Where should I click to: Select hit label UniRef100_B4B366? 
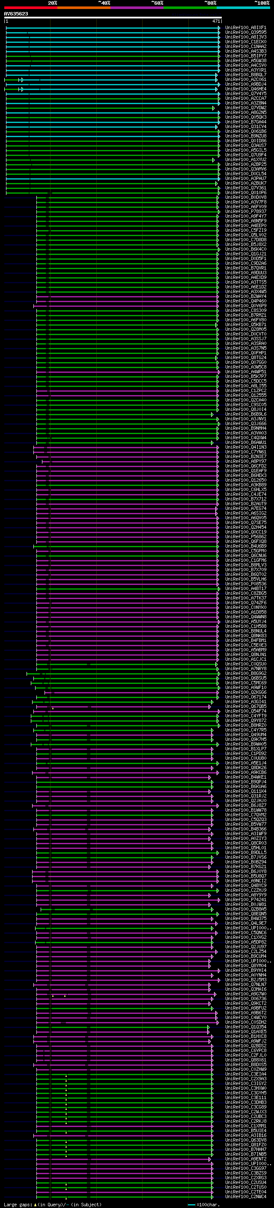pyautogui.click(x=245, y=829)
